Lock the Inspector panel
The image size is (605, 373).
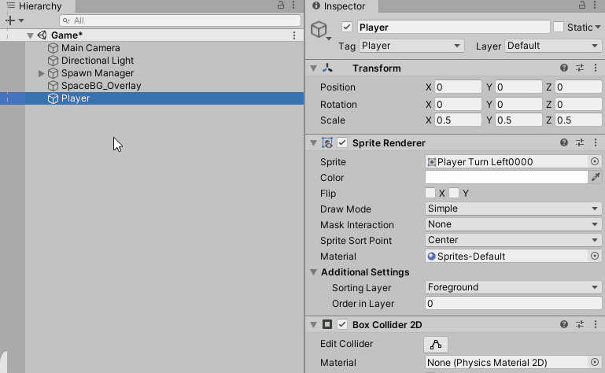(x=582, y=5)
